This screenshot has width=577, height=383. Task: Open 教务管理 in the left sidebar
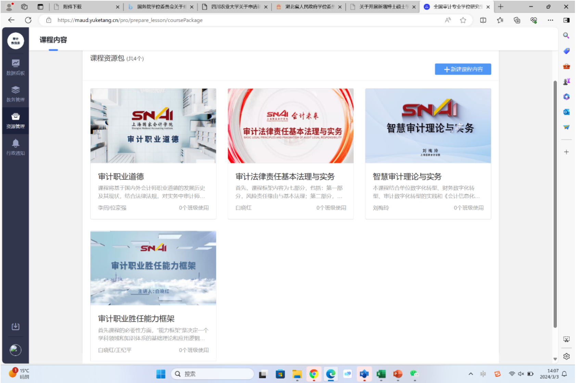tap(15, 93)
